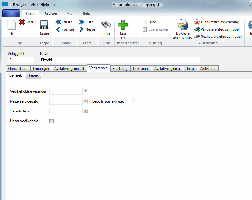Image resolution: width=252 pixels, height=200 pixels.
Task: Click the Ny (new document) icon
Action: (x=11, y=25)
